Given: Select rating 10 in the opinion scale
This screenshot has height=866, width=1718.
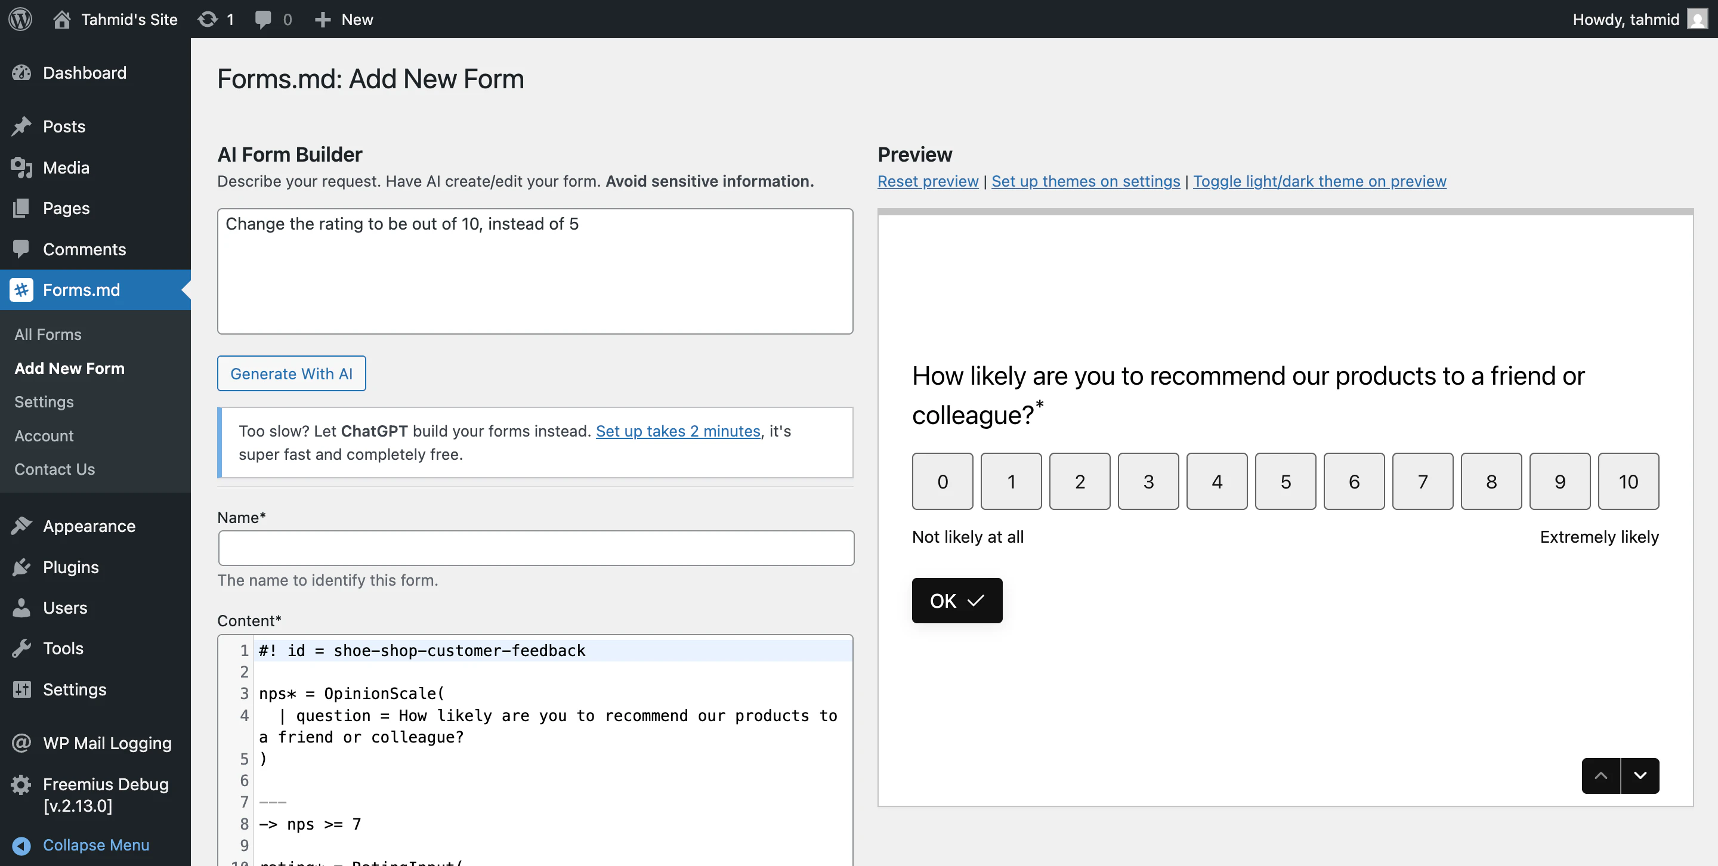Looking at the screenshot, I should [x=1629, y=481].
